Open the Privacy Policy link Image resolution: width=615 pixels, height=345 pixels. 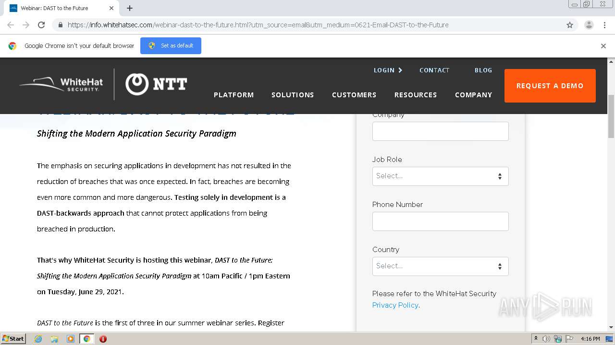coord(395,305)
